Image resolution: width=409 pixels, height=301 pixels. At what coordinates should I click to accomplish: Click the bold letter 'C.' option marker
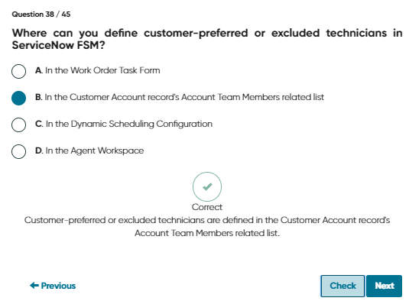tap(39, 124)
